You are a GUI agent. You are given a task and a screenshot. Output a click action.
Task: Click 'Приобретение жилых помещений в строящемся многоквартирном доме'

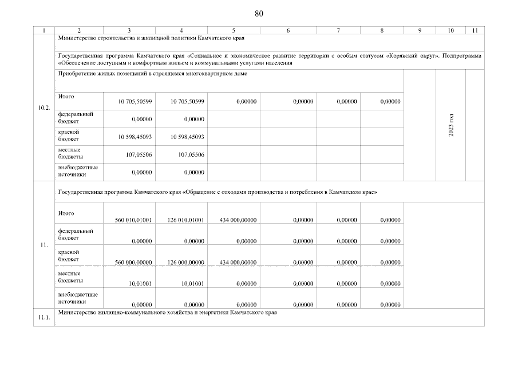(153, 74)
